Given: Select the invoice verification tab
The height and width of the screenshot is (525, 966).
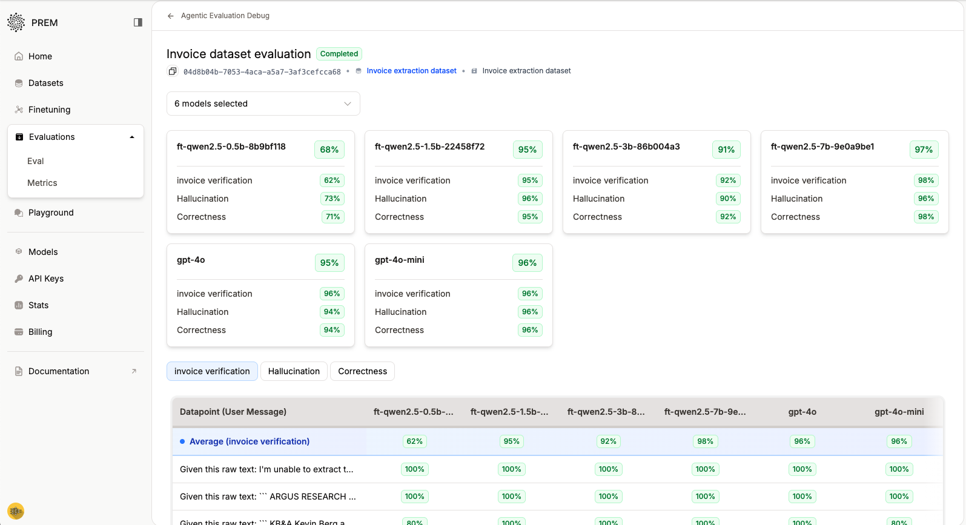Looking at the screenshot, I should [212, 371].
